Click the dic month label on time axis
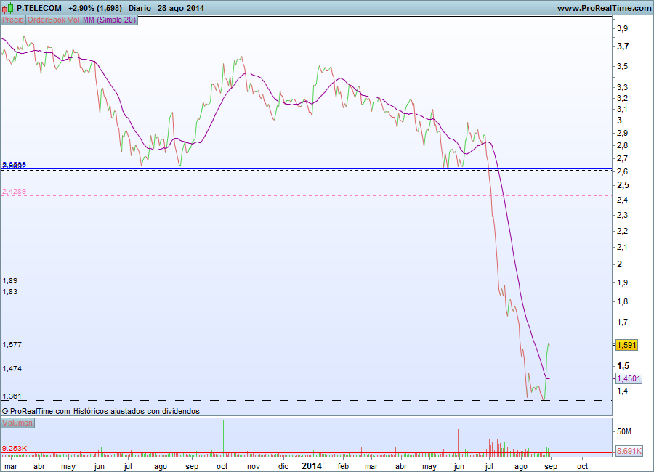This screenshot has height=472, width=654. click(283, 466)
